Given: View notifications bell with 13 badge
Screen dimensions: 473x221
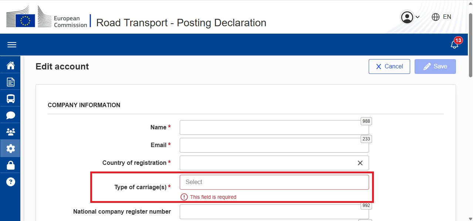Looking at the screenshot, I should click(455, 44).
